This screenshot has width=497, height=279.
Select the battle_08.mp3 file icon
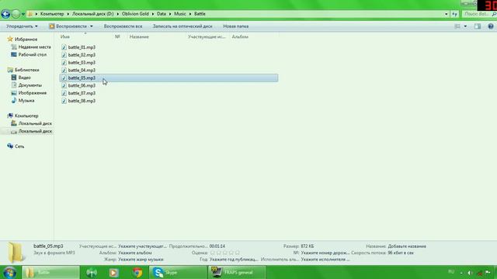[64, 101]
